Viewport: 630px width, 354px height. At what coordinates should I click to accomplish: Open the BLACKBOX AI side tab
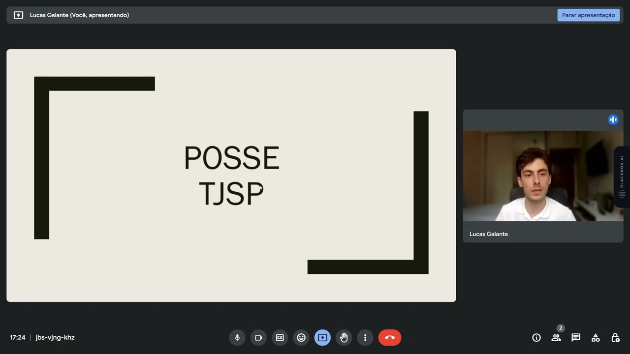(x=622, y=177)
